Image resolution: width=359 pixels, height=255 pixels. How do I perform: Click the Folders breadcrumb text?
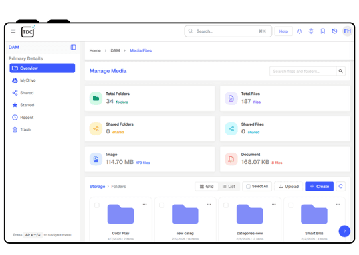coord(118,187)
